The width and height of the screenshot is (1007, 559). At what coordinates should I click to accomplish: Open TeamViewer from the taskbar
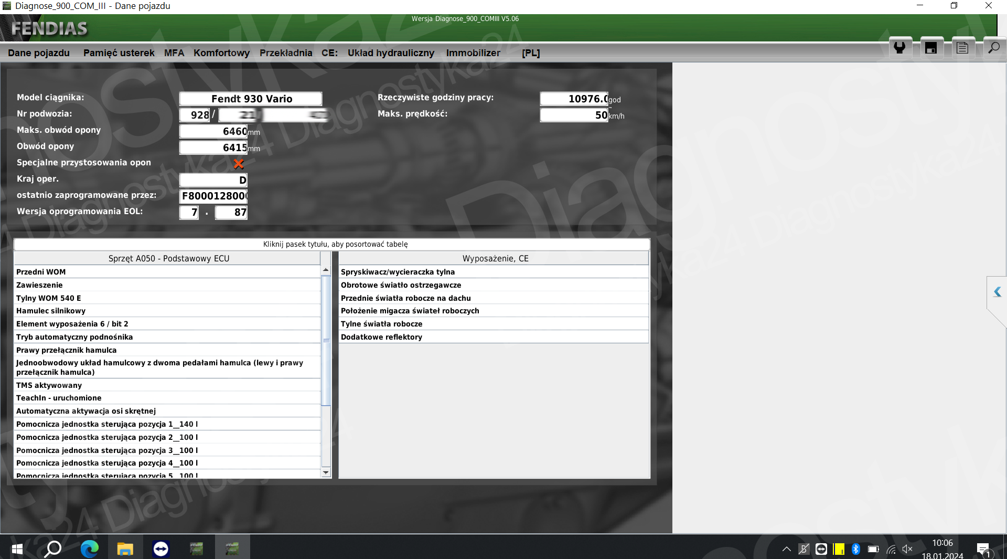160,549
